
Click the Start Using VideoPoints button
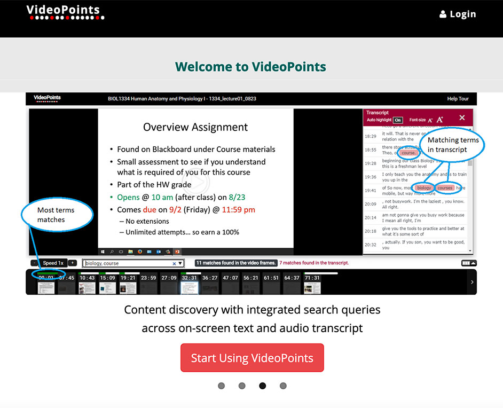[252, 358]
